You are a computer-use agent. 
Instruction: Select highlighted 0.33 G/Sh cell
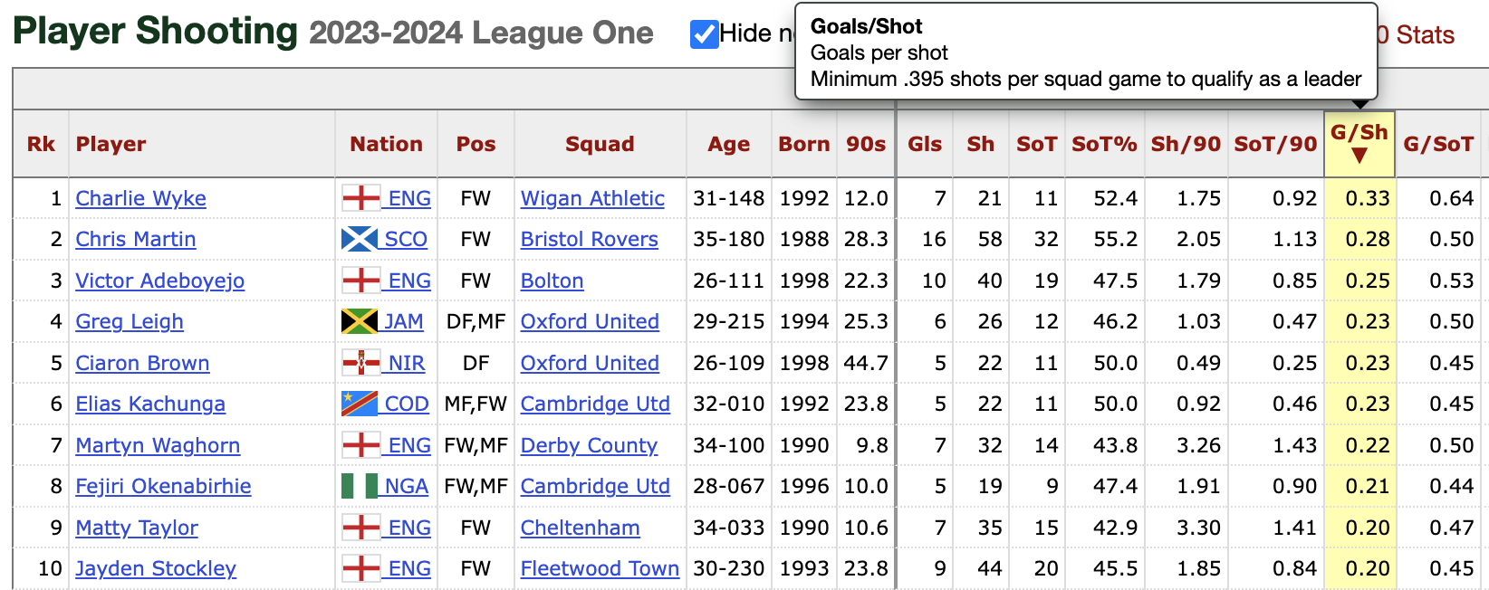click(x=1359, y=198)
